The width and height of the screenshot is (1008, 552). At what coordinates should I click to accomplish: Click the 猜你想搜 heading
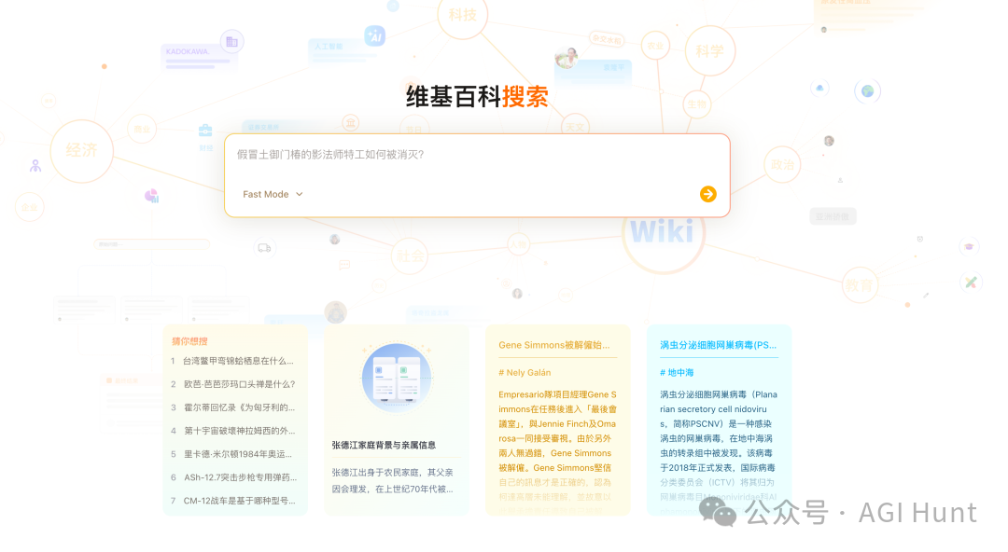click(x=189, y=341)
